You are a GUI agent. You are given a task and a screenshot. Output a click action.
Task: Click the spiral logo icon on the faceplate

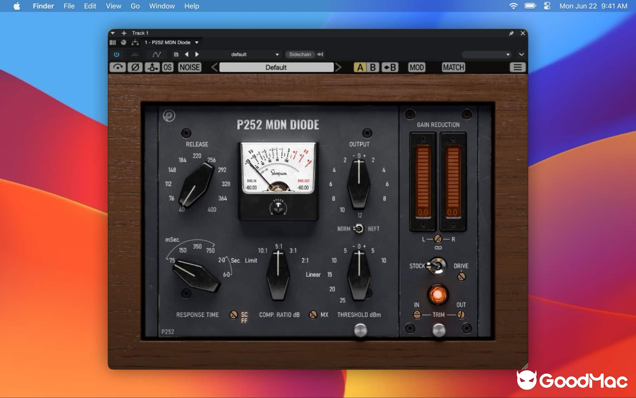169,116
